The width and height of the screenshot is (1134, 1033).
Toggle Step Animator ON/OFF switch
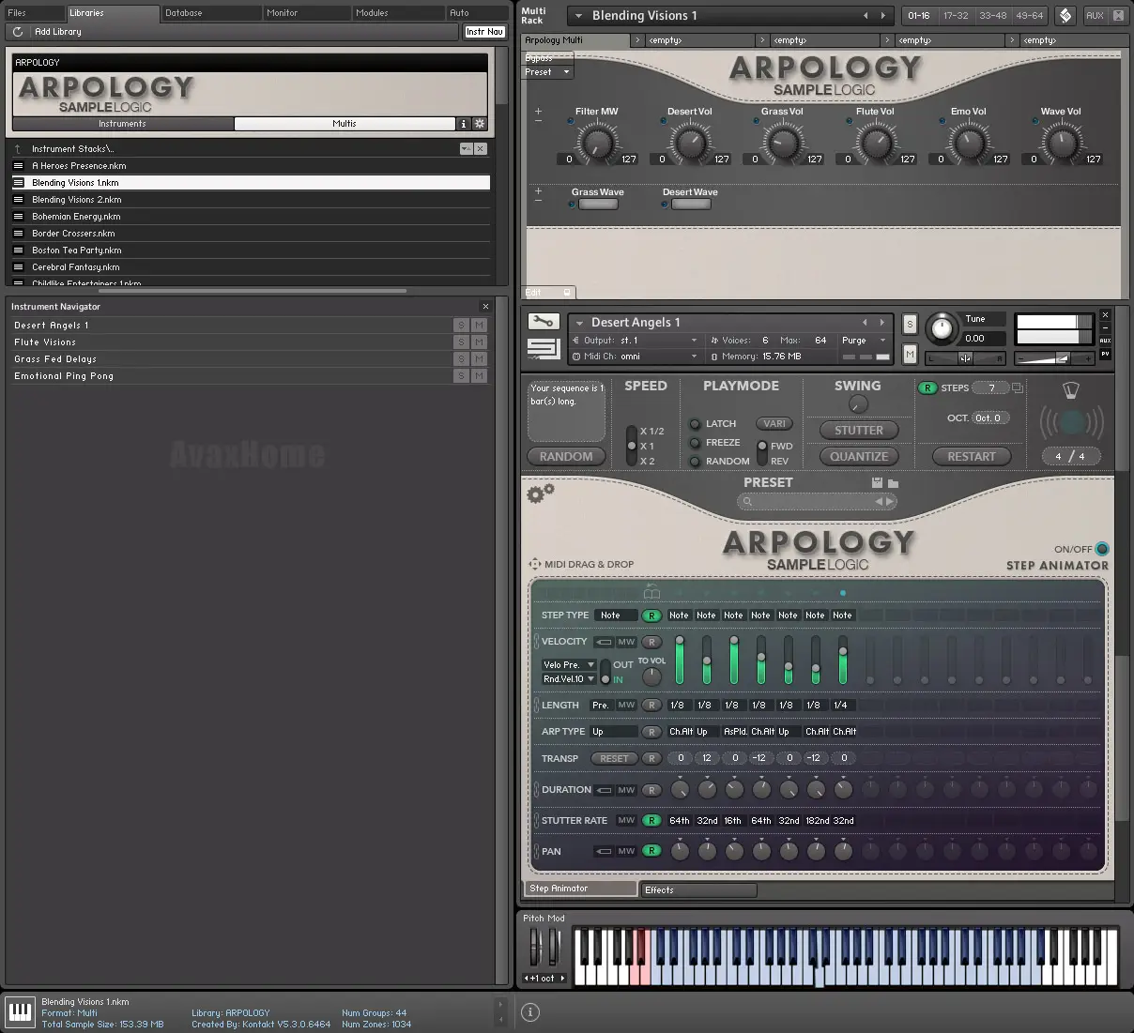point(1102,549)
